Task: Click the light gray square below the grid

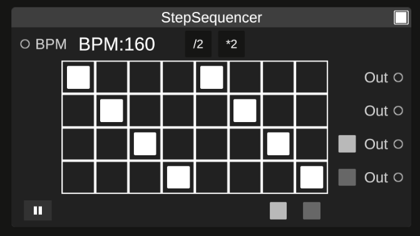Action: point(279,211)
